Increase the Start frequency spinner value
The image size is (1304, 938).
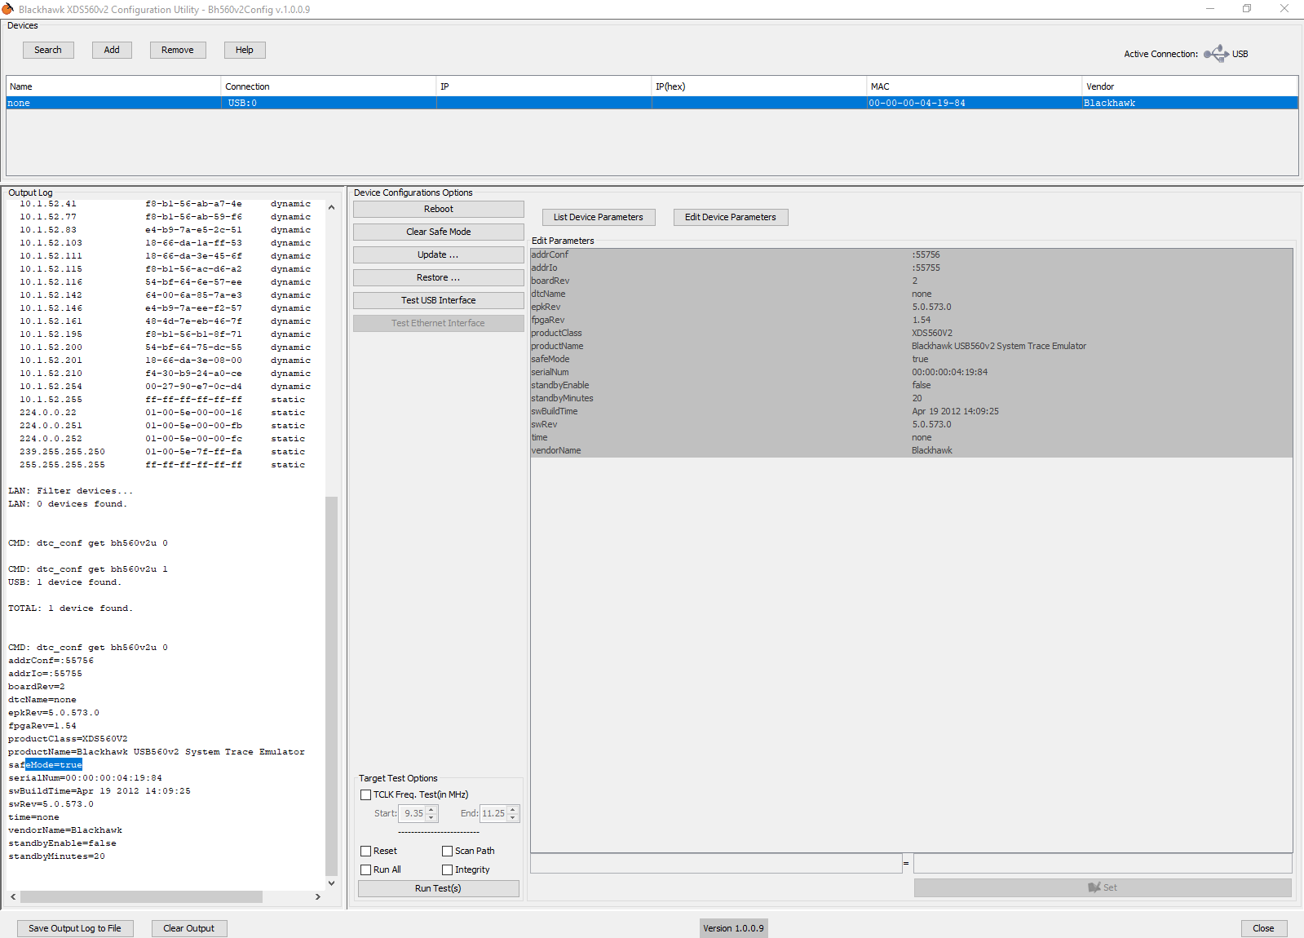point(431,809)
